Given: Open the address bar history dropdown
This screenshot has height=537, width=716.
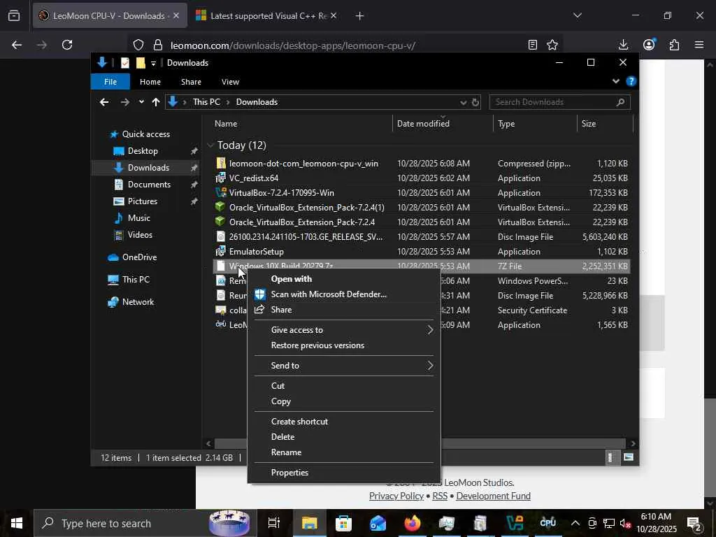Looking at the screenshot, I should tap(464, 102).
